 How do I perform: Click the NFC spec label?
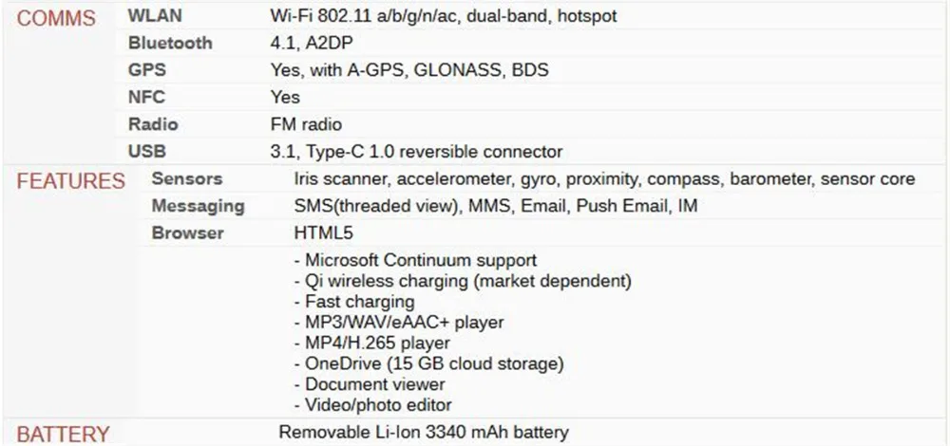[x=146, y=97]
